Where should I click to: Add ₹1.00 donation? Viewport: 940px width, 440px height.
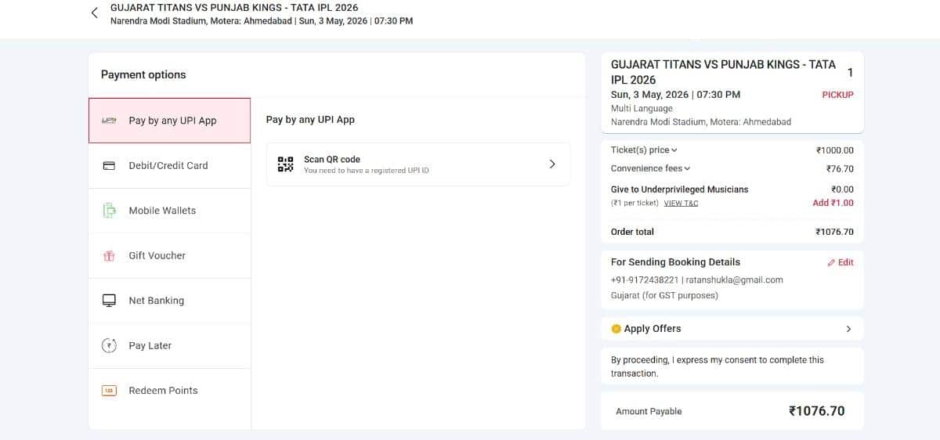click(833, 203)
